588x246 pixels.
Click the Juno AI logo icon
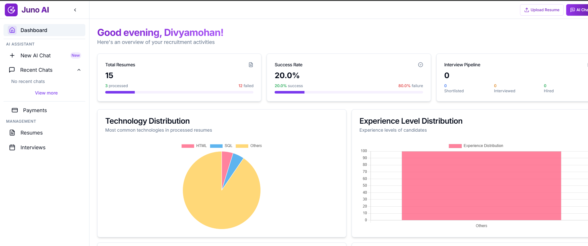point(11,10)
